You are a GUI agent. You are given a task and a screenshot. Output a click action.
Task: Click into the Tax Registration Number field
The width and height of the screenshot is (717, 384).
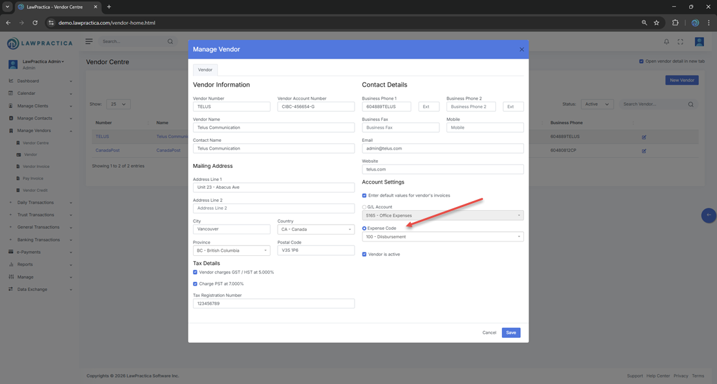pyautogui.click(x=274, y=304)
